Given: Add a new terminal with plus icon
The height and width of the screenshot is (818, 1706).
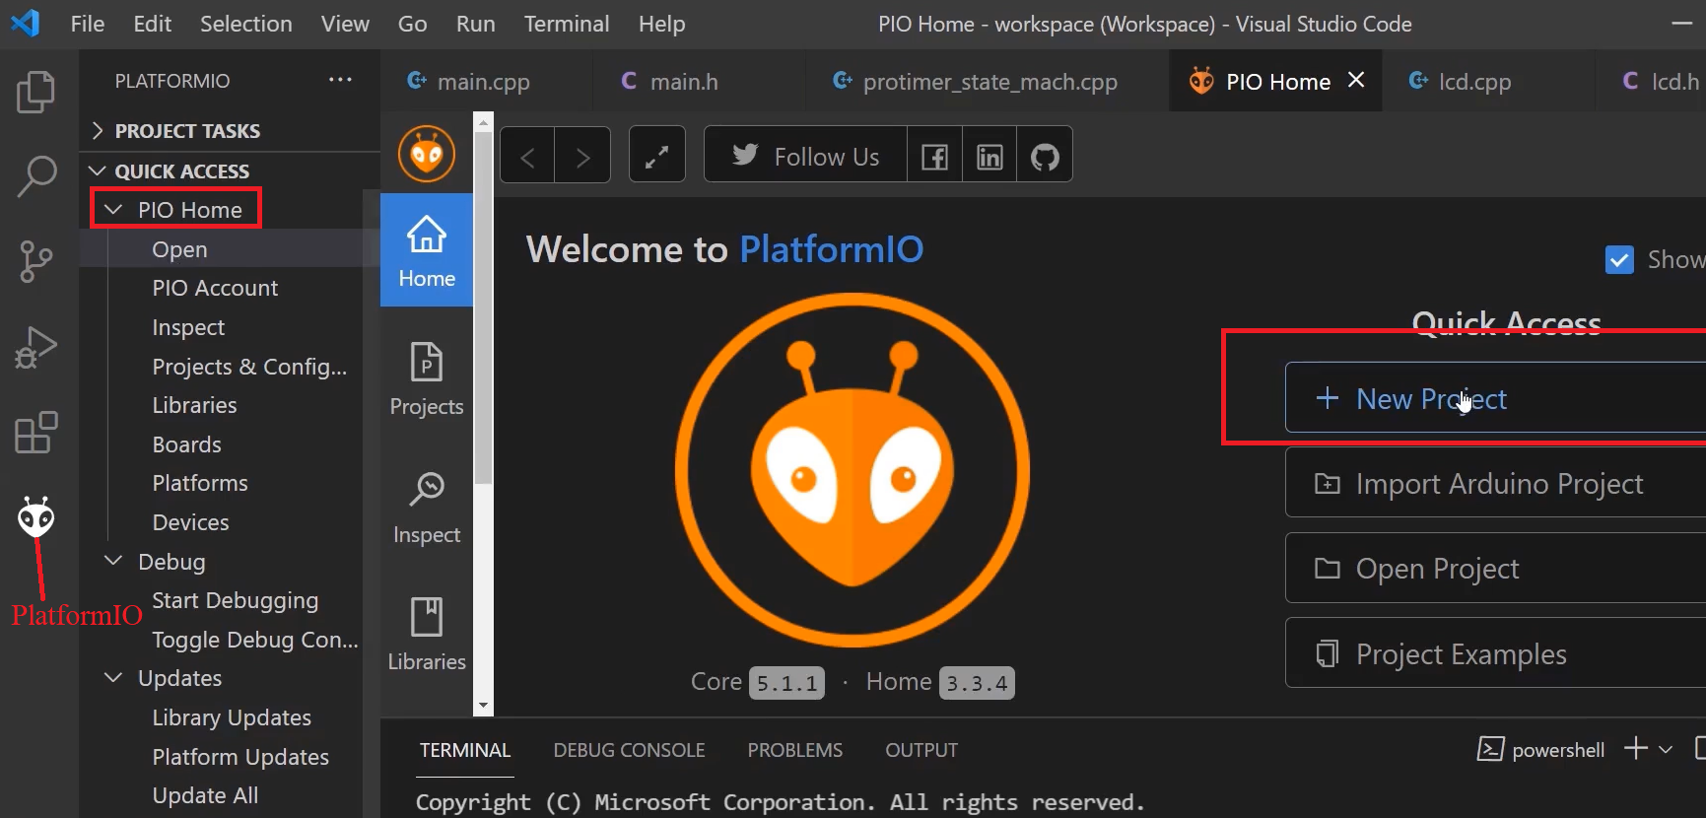Looking at the screenshot, I should (1636, 749).
